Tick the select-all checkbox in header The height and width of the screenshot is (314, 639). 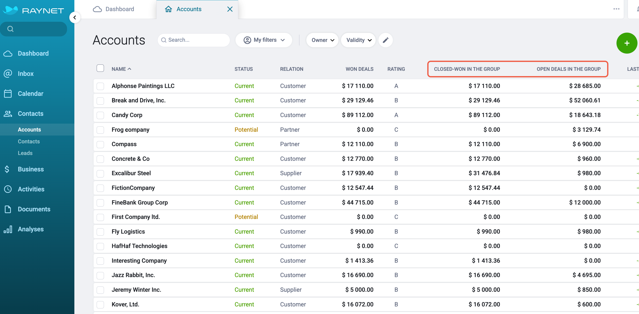coord(100,68)
